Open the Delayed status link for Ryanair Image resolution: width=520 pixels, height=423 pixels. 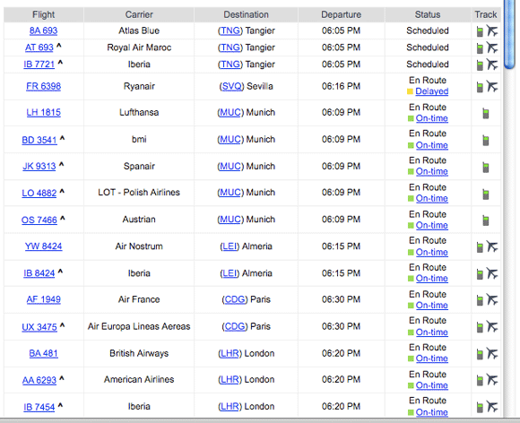432,91
